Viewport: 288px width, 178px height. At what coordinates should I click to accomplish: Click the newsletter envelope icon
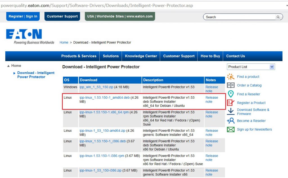pyautogui.click(x=231, y=130)
